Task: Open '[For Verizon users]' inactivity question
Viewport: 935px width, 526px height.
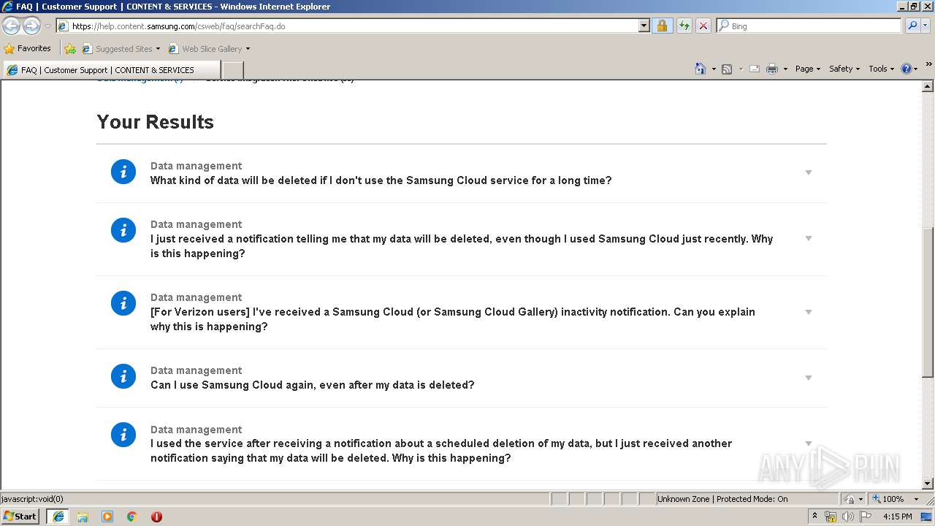Action: click(x=453, y=319)
